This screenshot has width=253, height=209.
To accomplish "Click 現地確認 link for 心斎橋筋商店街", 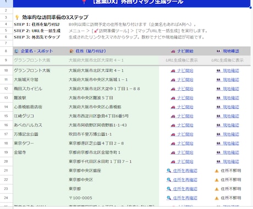I will pos(228,107).
